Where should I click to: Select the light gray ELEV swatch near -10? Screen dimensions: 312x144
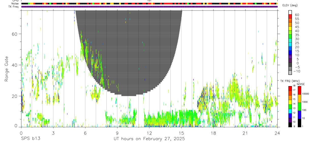coord(290,72)
